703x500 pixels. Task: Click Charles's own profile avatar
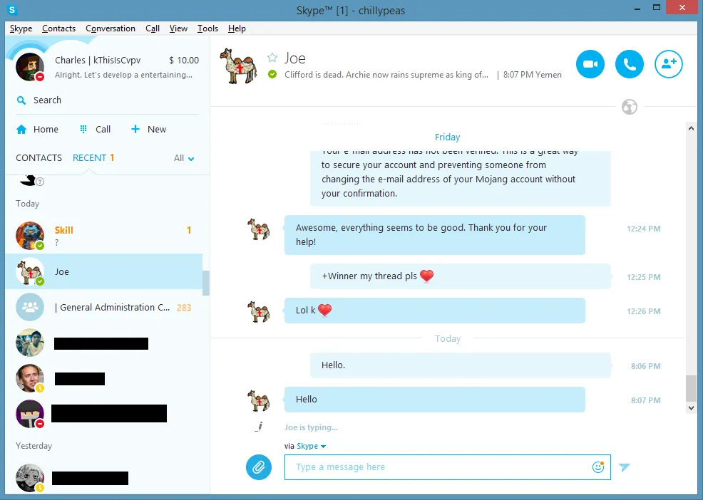click(x=30, y=66)
